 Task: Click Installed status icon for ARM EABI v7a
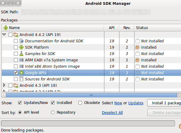[138, 60]
